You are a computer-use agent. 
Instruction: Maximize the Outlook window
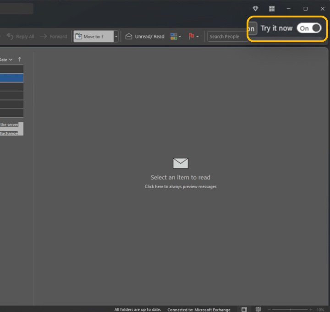(x=306, y=9)
